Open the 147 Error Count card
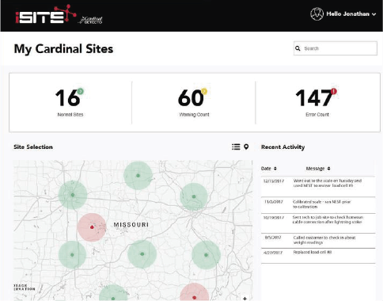The width and height of the screenshot is (383, 301). 317,102
